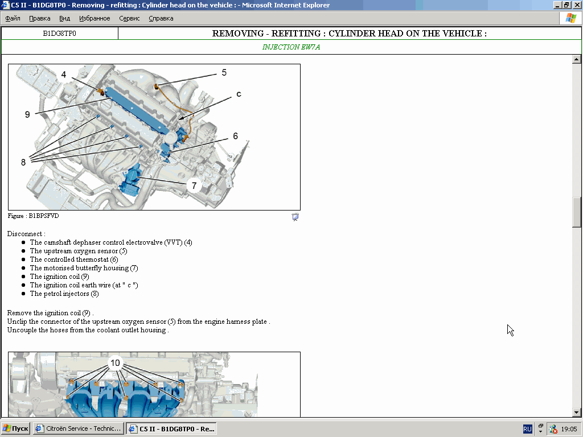Click the RU language indicator
Screen dimensions: 583x437
coord(527,429)
